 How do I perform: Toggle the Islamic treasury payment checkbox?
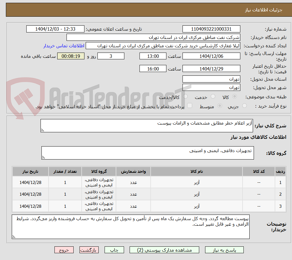pyautogui.click(x=190, y=105)
